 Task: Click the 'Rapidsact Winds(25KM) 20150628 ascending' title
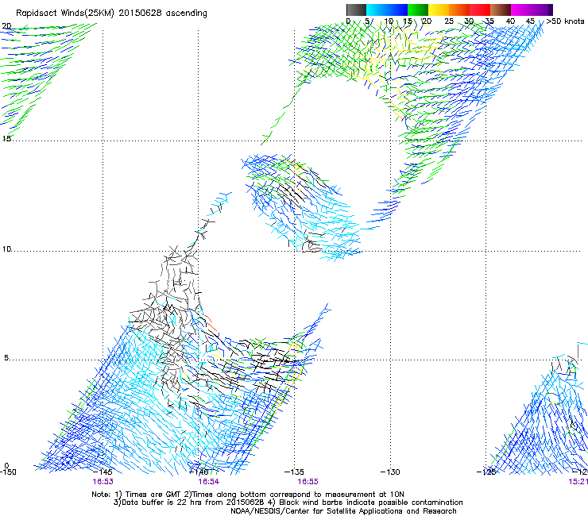(111, 13)
